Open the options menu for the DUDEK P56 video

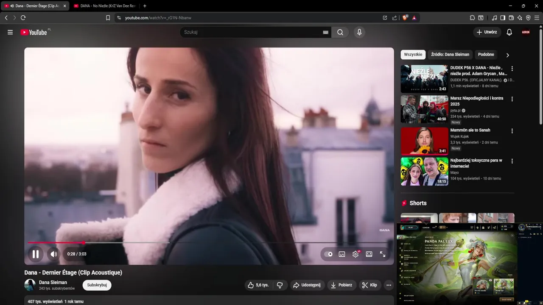(512, 69)
